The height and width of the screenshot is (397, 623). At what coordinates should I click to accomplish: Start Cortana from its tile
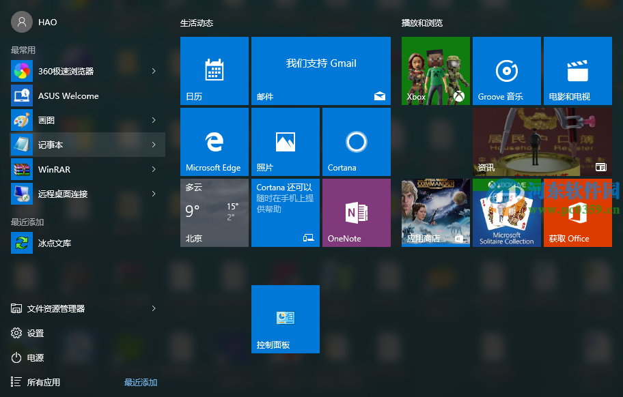click(356, 141)
